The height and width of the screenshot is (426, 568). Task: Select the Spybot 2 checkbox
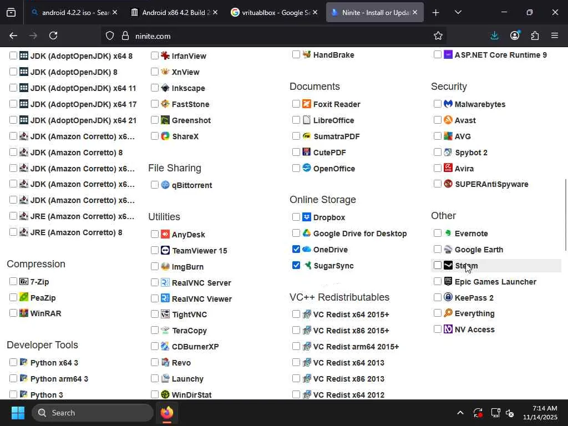click(438, 152)
